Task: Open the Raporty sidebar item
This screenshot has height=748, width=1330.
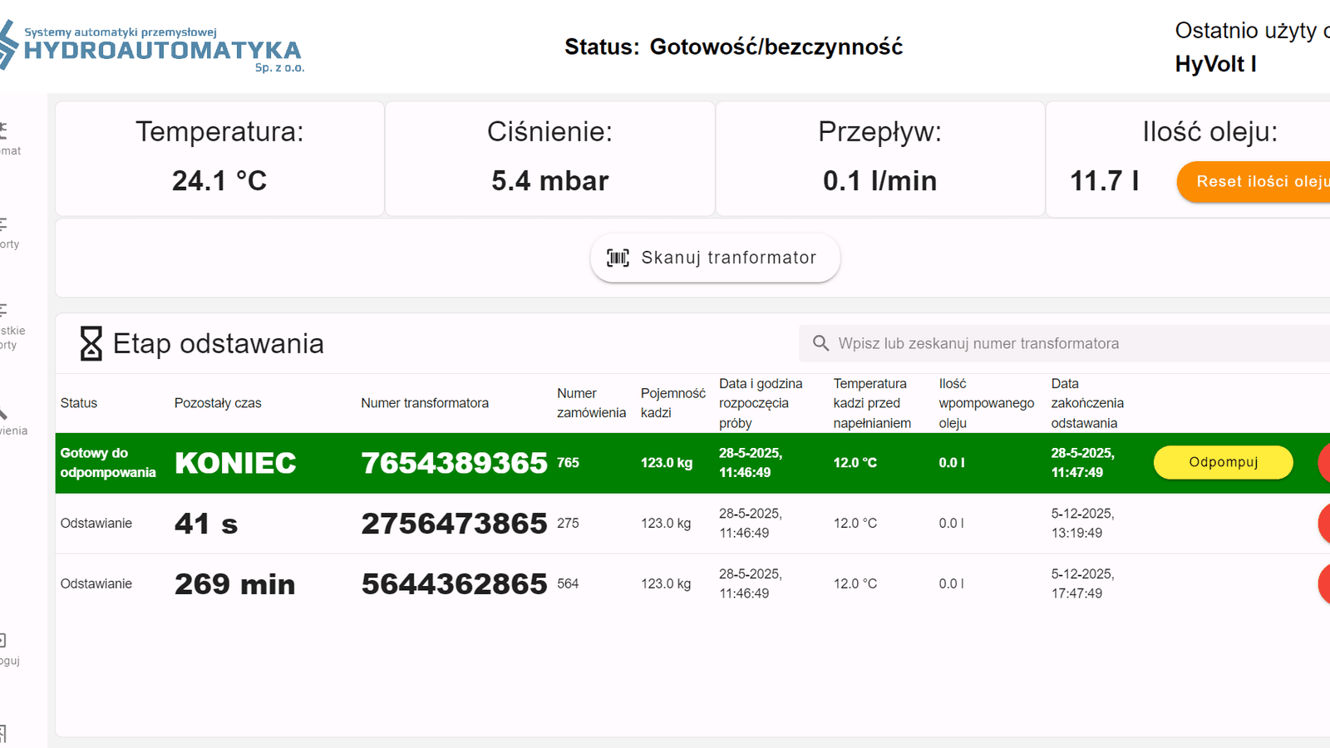Action: 7,233
